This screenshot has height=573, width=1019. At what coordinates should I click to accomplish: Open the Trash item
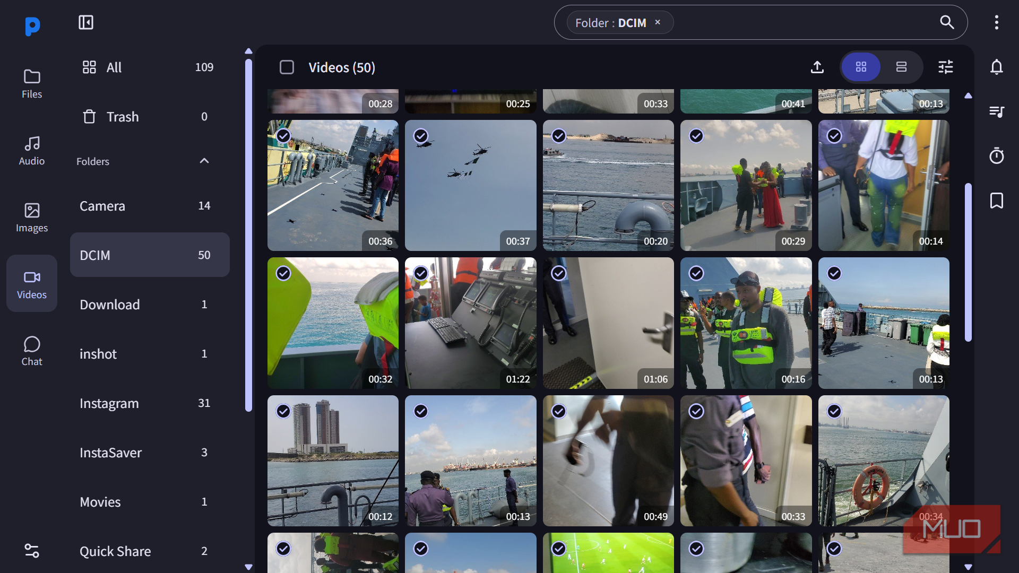(x=150, y=117)
